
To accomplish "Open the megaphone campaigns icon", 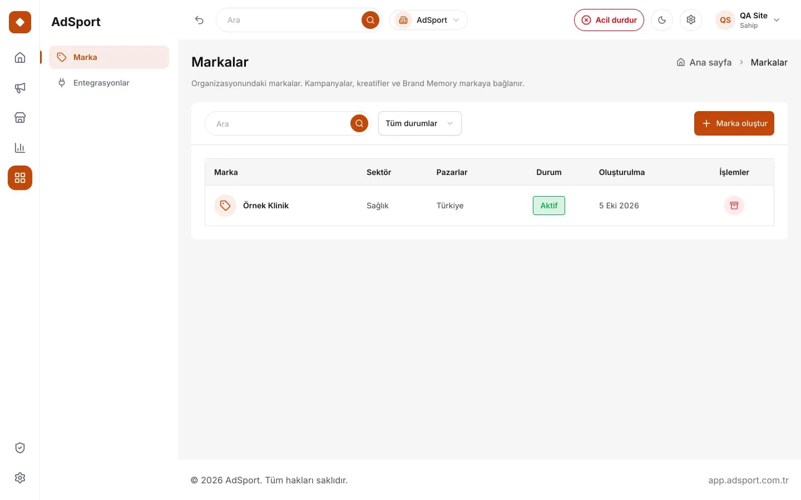I will 20,88.
